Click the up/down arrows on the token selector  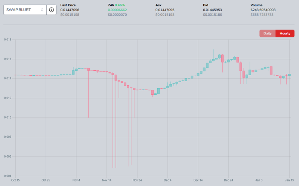click(42, 9)
